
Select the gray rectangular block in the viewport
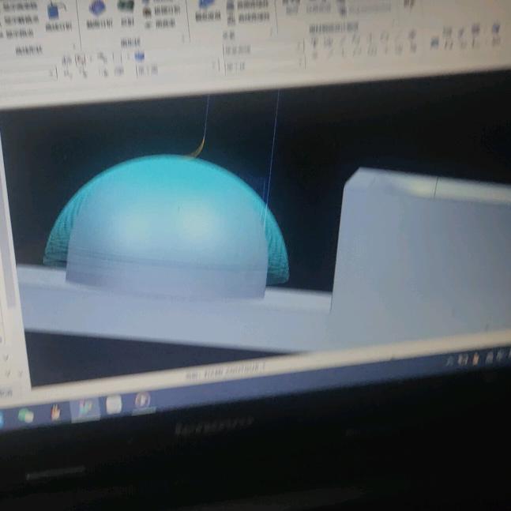pos(419,253)
